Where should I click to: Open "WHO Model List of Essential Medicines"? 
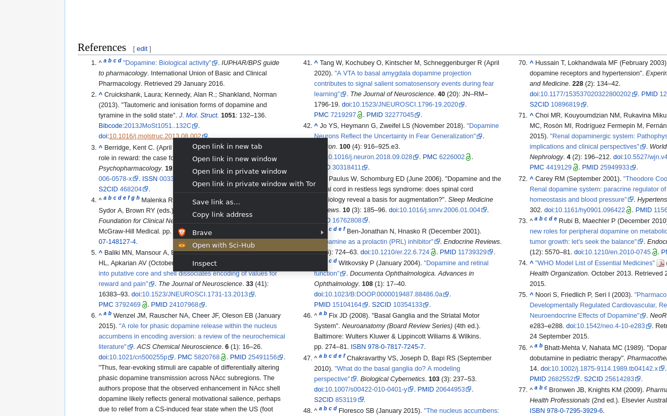[x=595, y=263]
